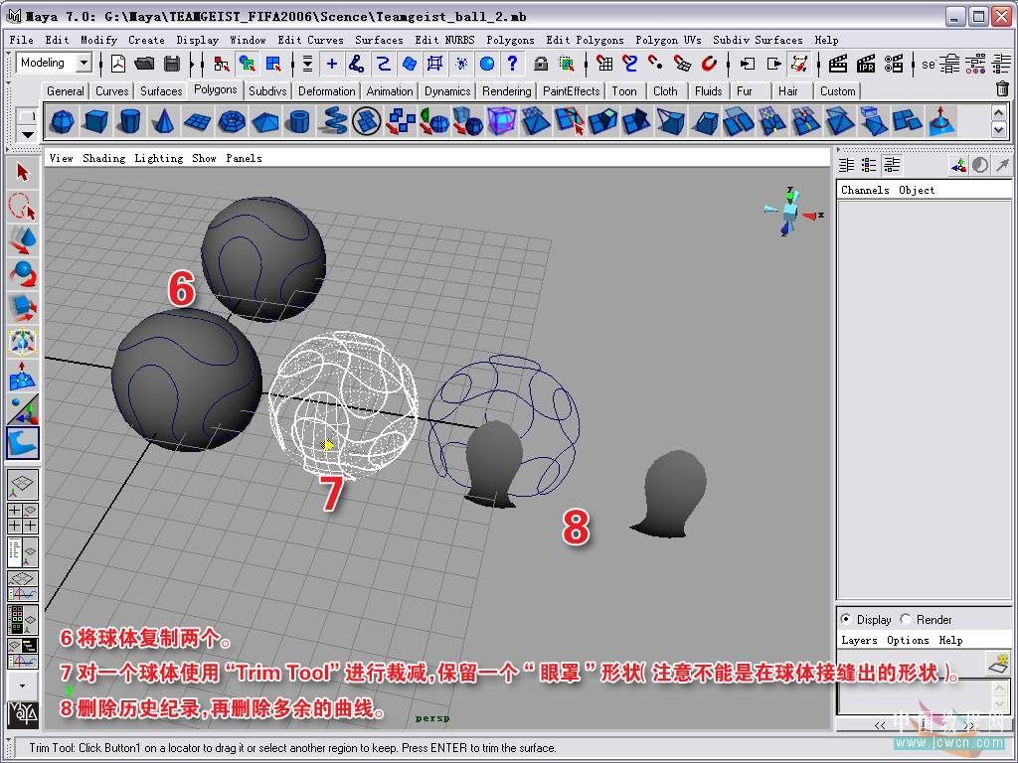The image size is (1018, 763).
Task: Collapse status line section before New Scene icon
Action: point(100,64)
